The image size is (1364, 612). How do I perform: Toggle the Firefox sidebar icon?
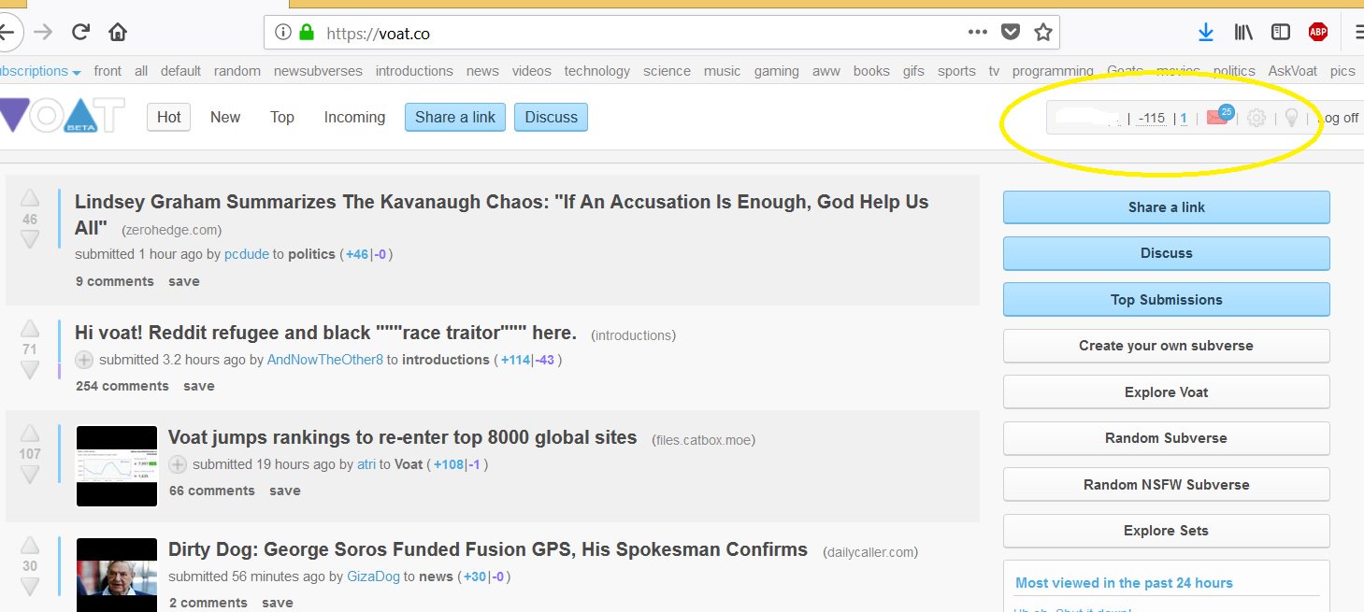[x=1281, y=32]
